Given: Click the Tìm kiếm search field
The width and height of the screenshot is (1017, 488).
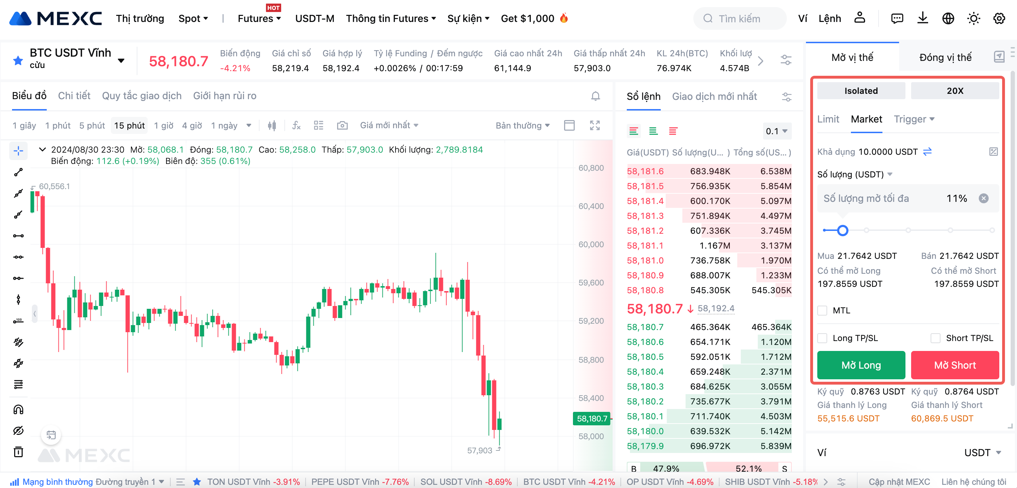Looking at the screenshot, I should 740,18.
